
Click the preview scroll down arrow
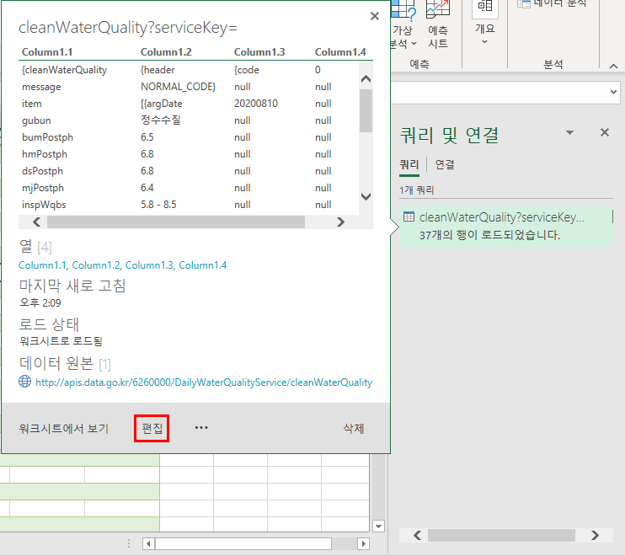tap(366, 196)
